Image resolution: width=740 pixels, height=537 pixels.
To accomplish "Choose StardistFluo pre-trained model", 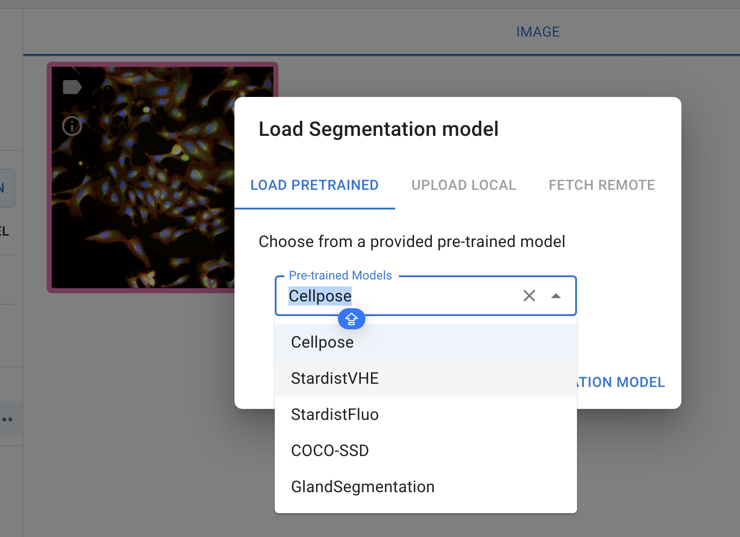I will 426,414.
